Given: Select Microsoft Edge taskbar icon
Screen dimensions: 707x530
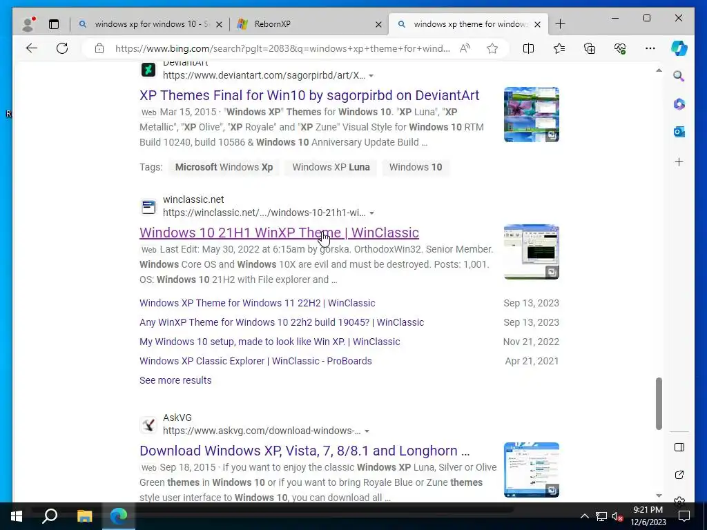Looking at the screenshot, I should coord(119,516).
